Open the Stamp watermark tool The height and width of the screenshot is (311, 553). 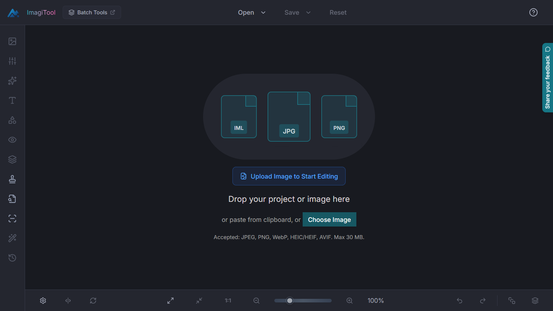12,179
